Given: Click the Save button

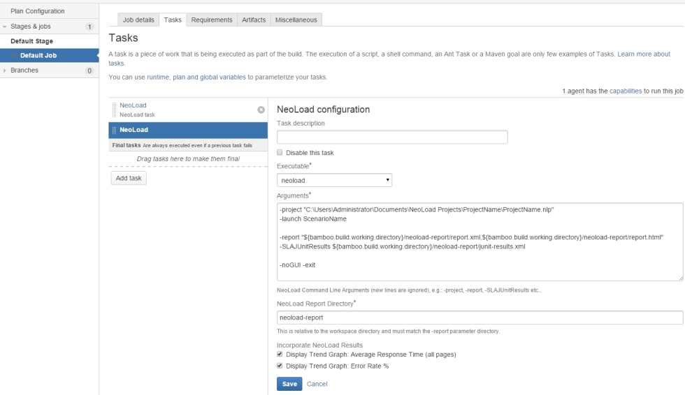Looking at the screenshot, I should pos(289,384).
